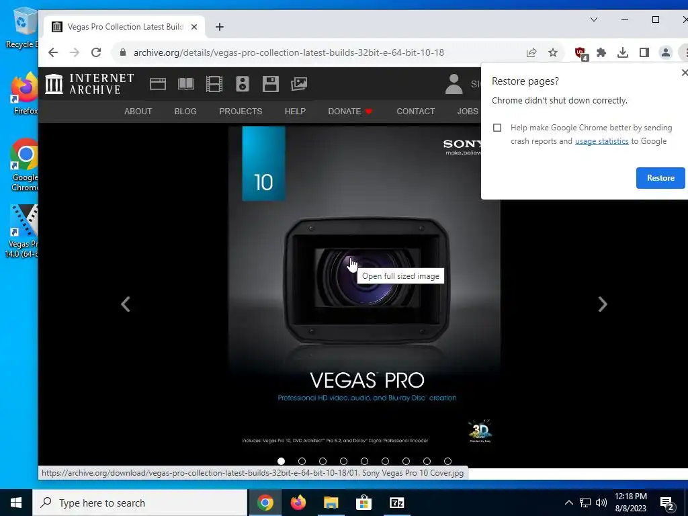This screenshot has height=516, width=688.
Task: Open the Extensions puzzle piece menu
Action: pyautogui.click(x=601, y=52)
